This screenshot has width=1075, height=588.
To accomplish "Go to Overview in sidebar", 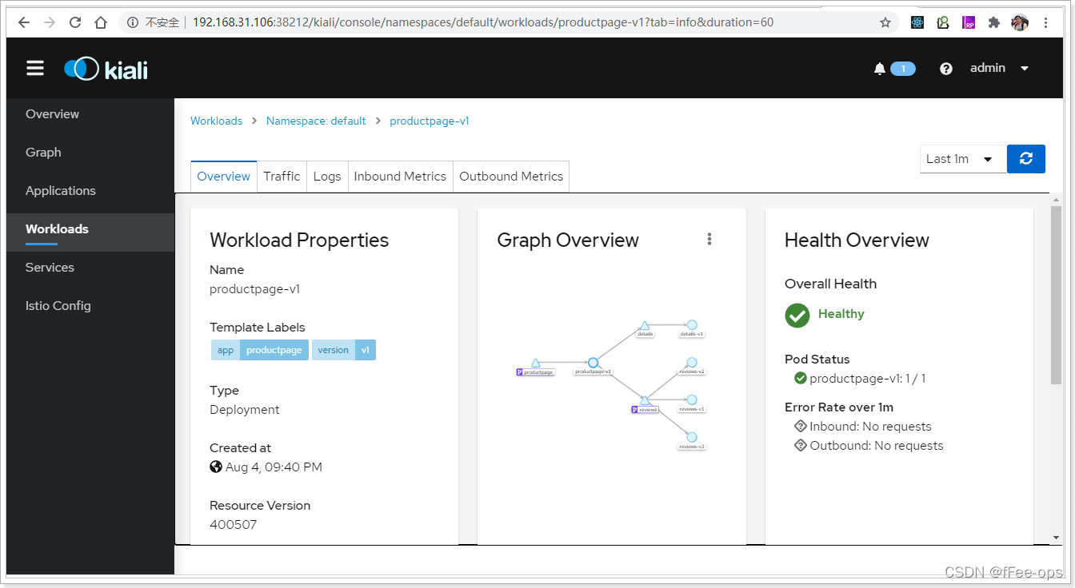I will [52, 114].
